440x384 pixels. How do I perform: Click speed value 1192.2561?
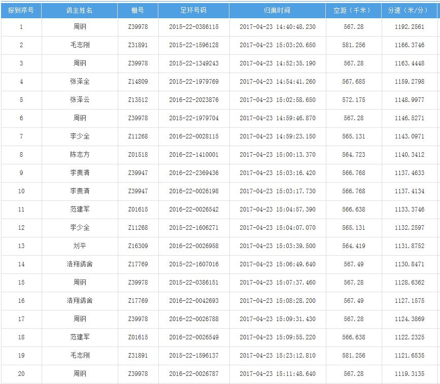409,27
